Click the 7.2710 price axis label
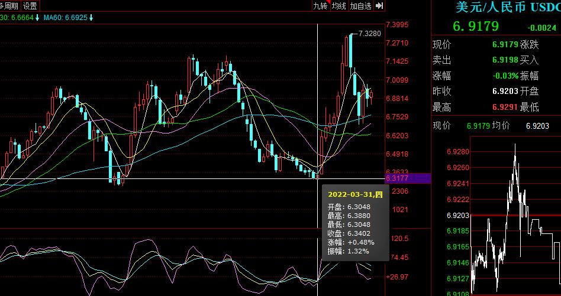The height and width of the screenshot is (296, 561). click(397, 43)
